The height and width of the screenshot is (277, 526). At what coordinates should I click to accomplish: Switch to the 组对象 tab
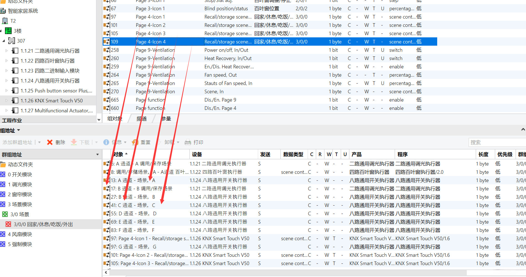coord(115,119)
